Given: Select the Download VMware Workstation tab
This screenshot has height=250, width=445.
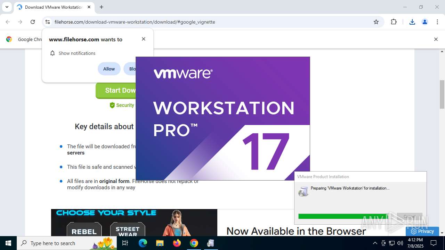Looking at the screenshot, I should pos(54,7).
